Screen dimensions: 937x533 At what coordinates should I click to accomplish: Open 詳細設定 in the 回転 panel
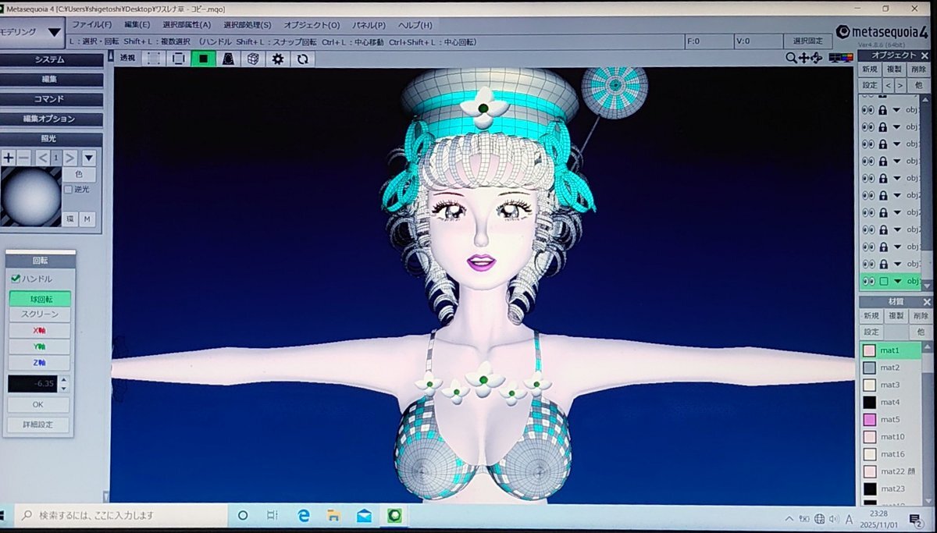(38, 425)
